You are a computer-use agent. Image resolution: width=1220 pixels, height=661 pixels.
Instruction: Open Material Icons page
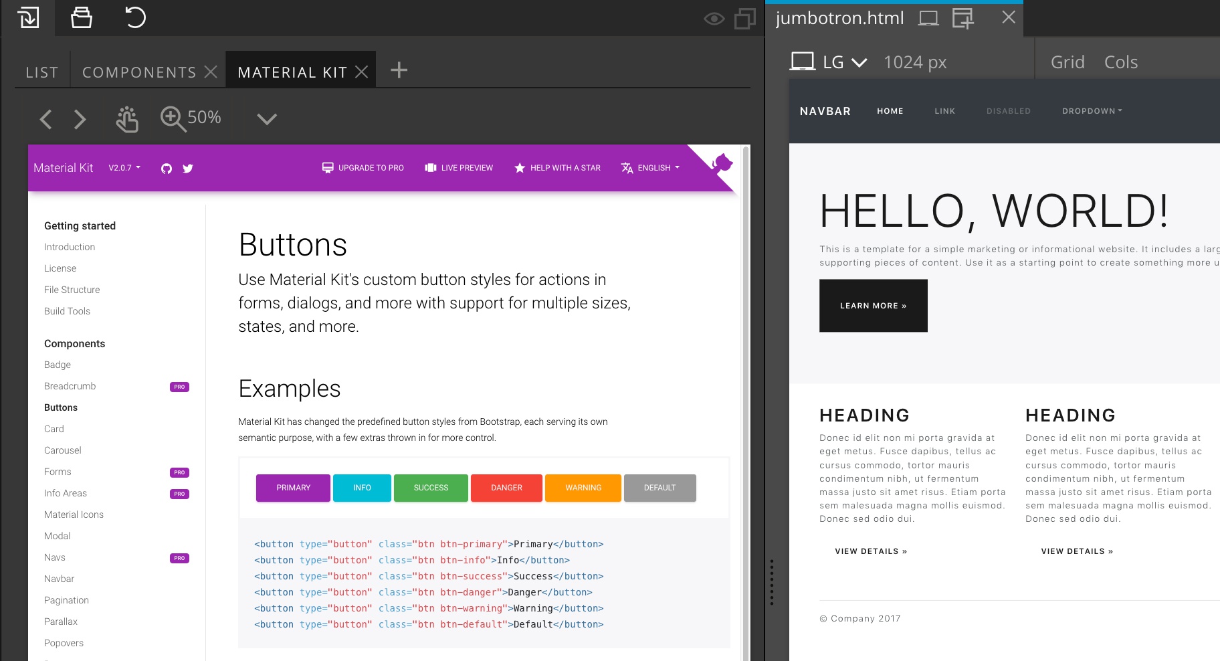(74, 514)
